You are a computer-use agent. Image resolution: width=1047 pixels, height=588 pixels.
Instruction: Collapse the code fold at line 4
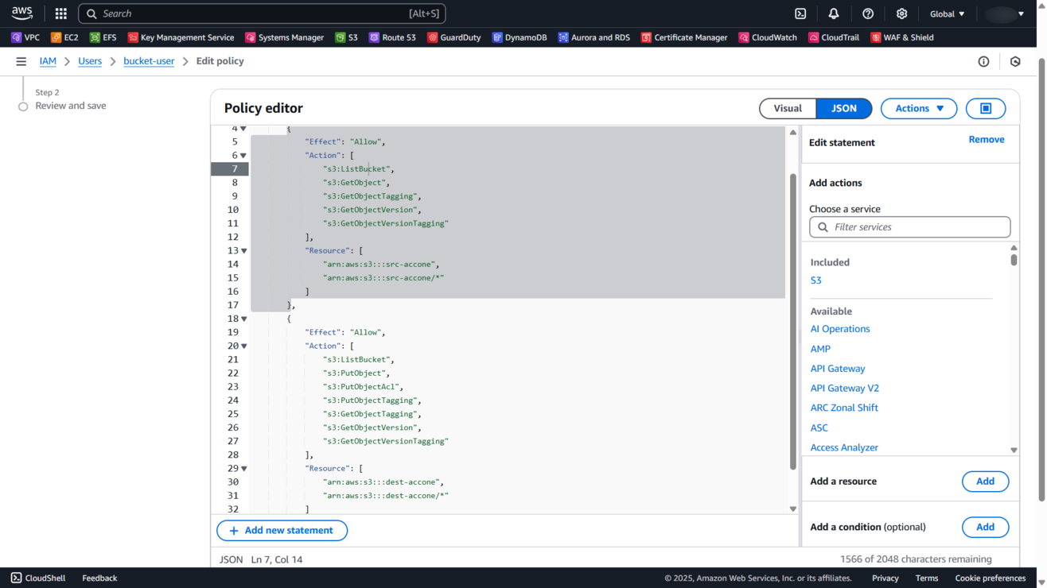point(243,128)
